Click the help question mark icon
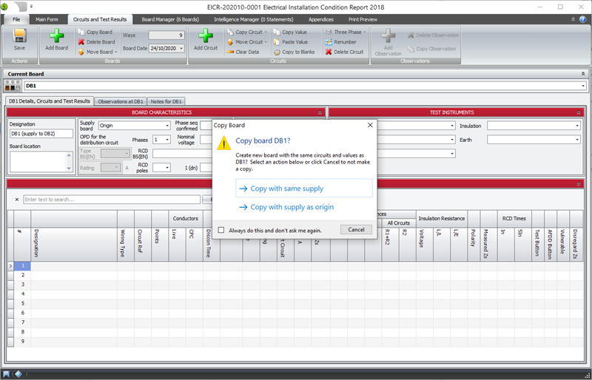The image size is (592, 380). 582,19
